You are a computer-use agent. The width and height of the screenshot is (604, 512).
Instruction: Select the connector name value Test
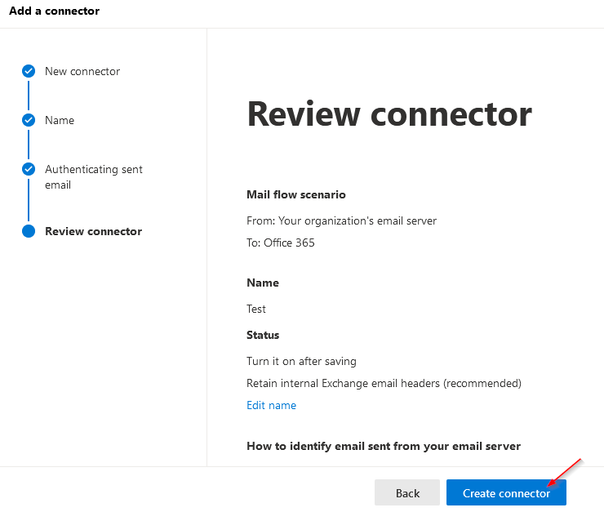coord(256,309)
